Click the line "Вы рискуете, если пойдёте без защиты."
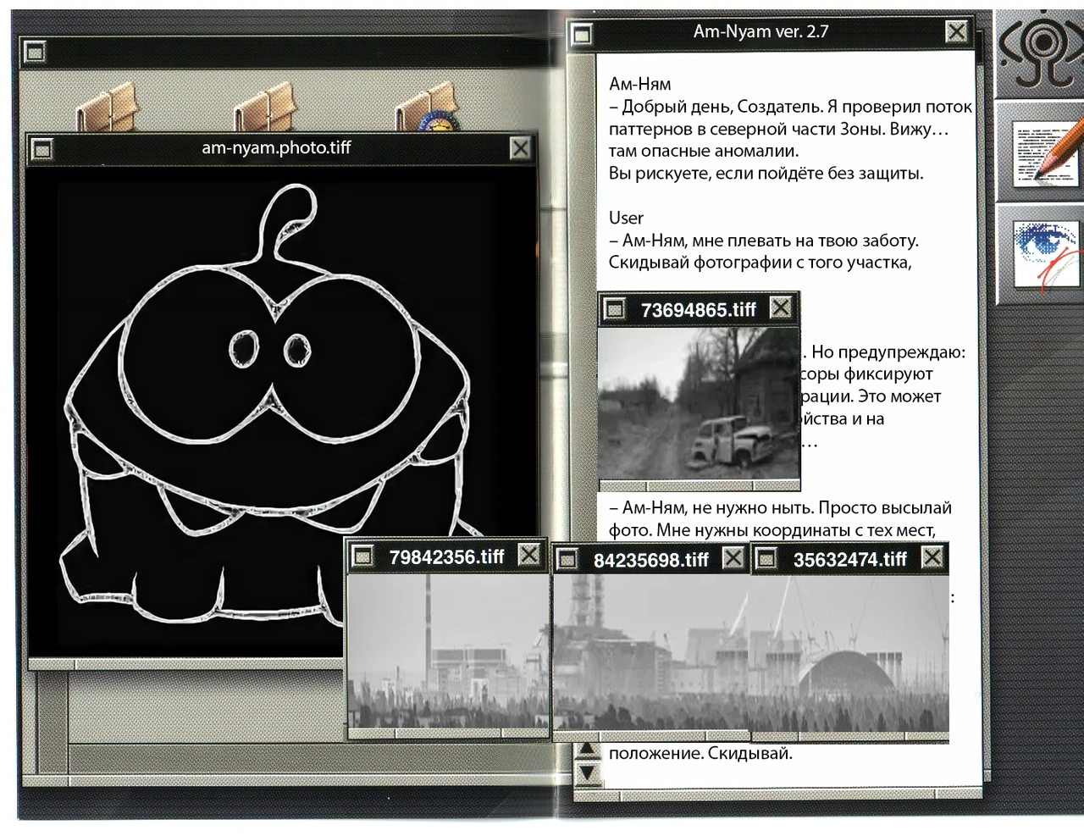Image resolution: width=1084 pixels, height=836 pixels. (x=766, y=174)
